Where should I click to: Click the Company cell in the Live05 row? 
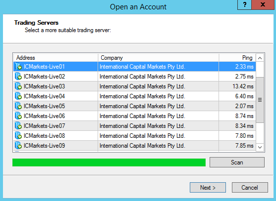pos(159,106)
